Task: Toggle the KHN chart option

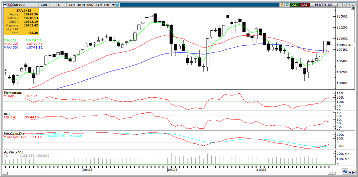Action: click(x=81, y=5)
